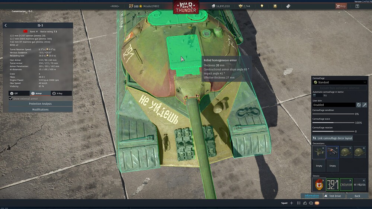
Task: Click Exclude from automatic selection button
Action: [340, 88]
